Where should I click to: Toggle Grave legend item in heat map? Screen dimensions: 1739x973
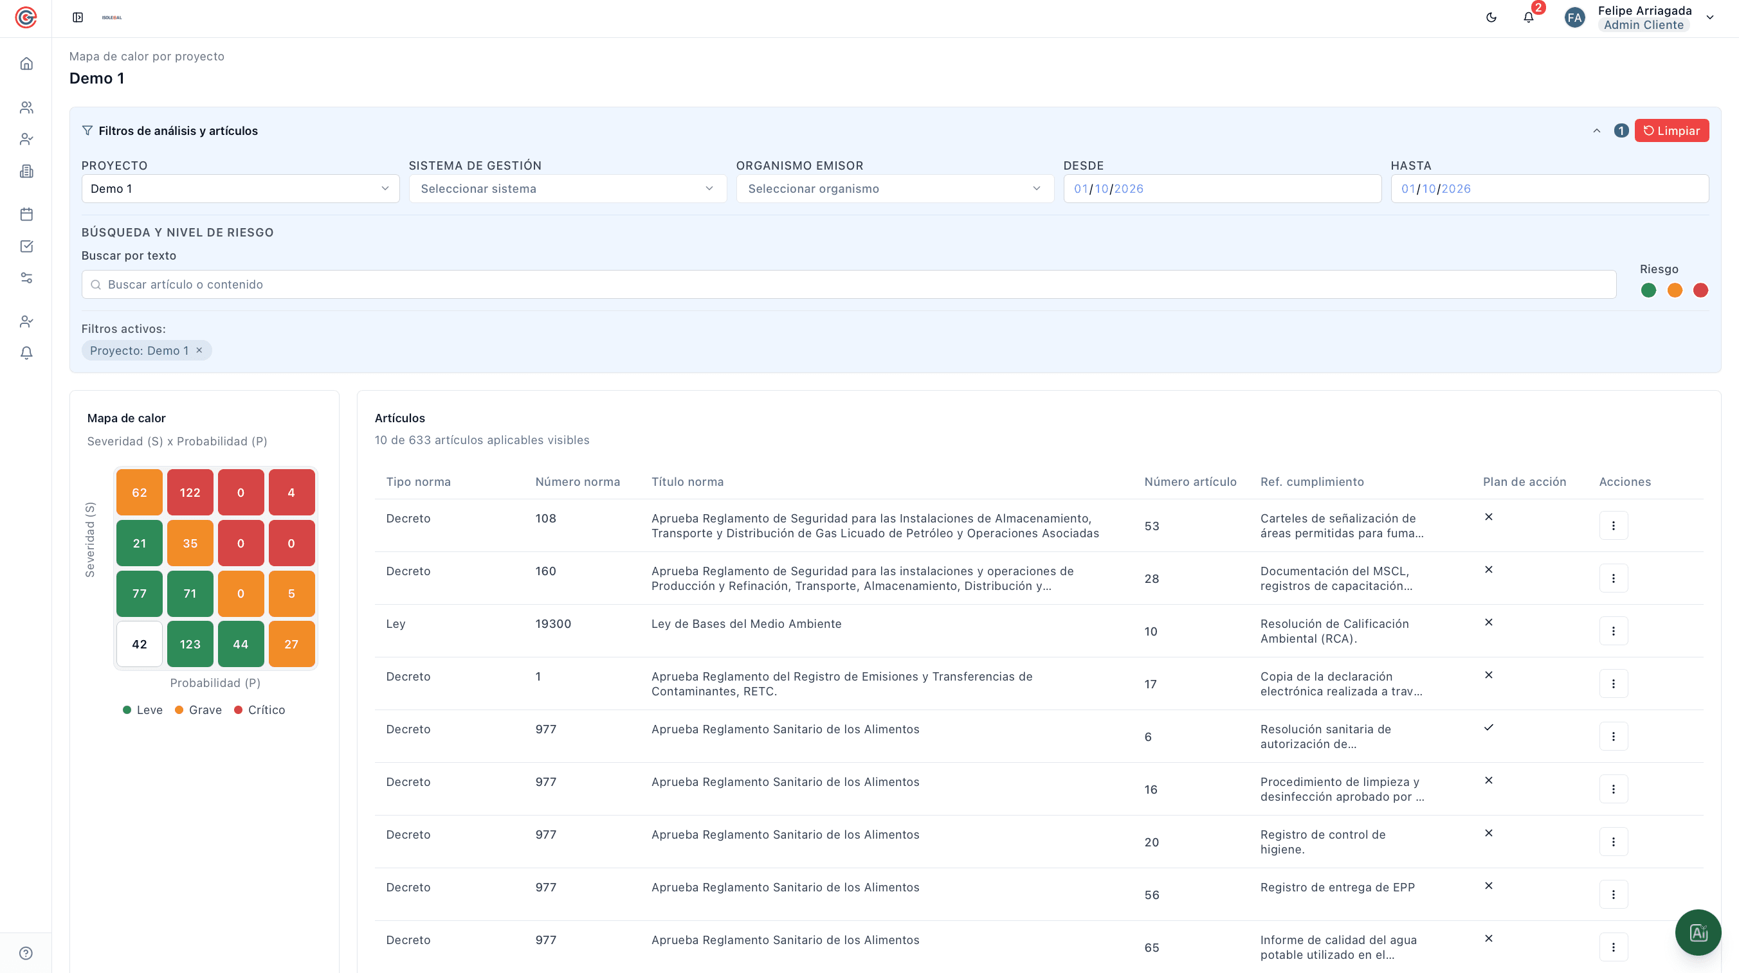point(199,710)
